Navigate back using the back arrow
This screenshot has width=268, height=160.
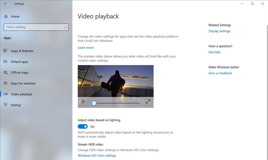(5, 4)
